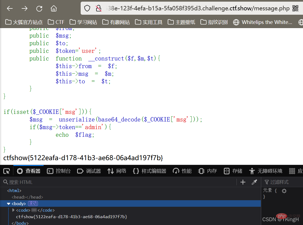Screen dimensions: 303x225
Task: Open the 指纹识别 bookmark folder
Action: pos(214,22)
